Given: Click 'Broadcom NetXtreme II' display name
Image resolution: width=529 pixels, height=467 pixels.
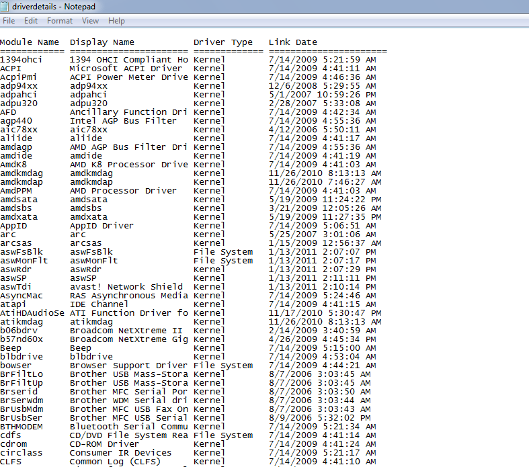Looking at the screenshot, I should [x=126, y=331].
